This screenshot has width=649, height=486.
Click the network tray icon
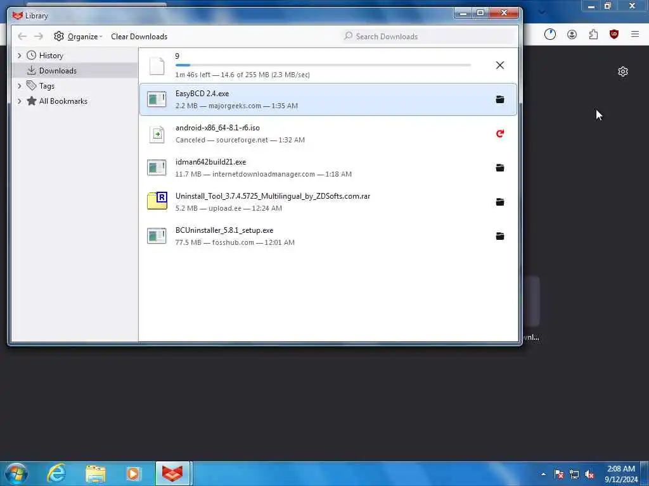click(x=574, y=474)
